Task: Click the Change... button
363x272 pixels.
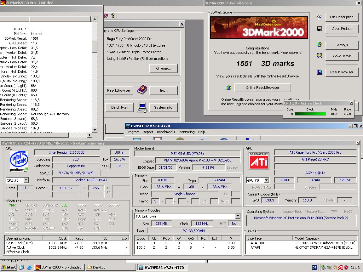Action: point(164,68)
